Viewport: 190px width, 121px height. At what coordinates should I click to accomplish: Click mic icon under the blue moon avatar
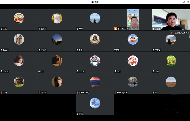point(78,114)
